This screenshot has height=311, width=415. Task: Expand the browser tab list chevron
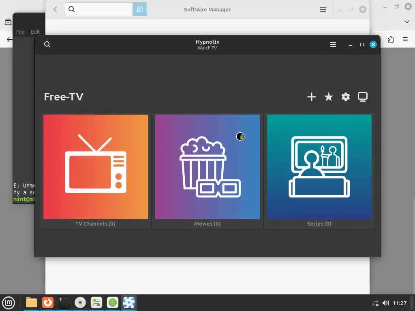coord(407,22)
